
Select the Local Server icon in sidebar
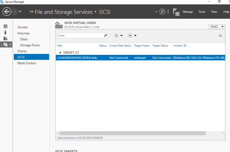pos(5,32)
